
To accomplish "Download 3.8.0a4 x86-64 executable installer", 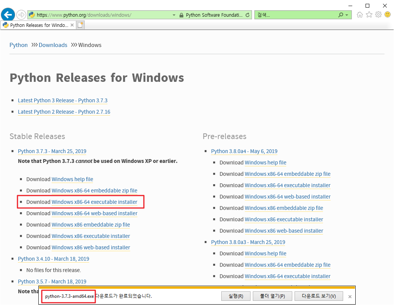I will [288, 185].
